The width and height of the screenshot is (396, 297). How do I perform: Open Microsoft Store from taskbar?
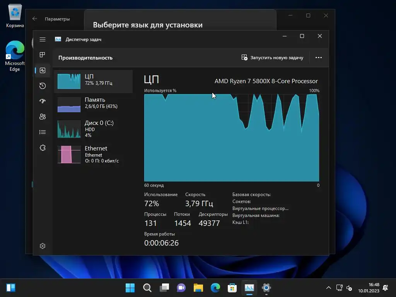(x=232, y=288)
